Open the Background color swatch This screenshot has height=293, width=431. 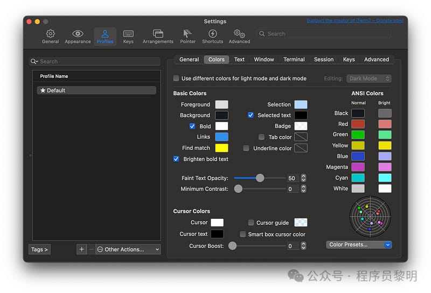click(x=221, y=115)
